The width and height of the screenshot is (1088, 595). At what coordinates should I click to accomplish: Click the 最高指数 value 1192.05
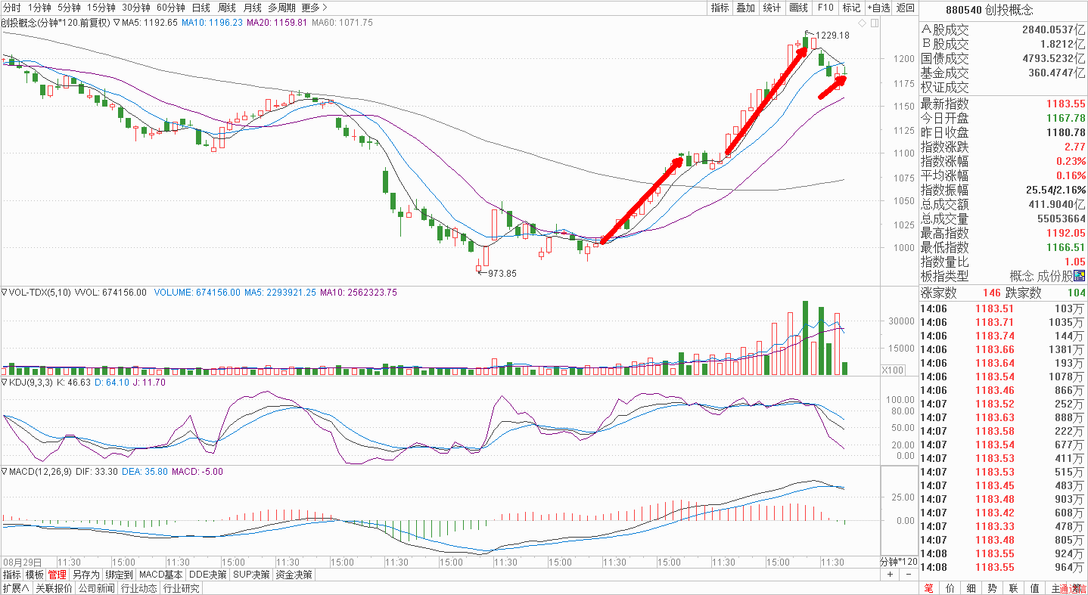pyautogui.click(x=1066, y=233)
